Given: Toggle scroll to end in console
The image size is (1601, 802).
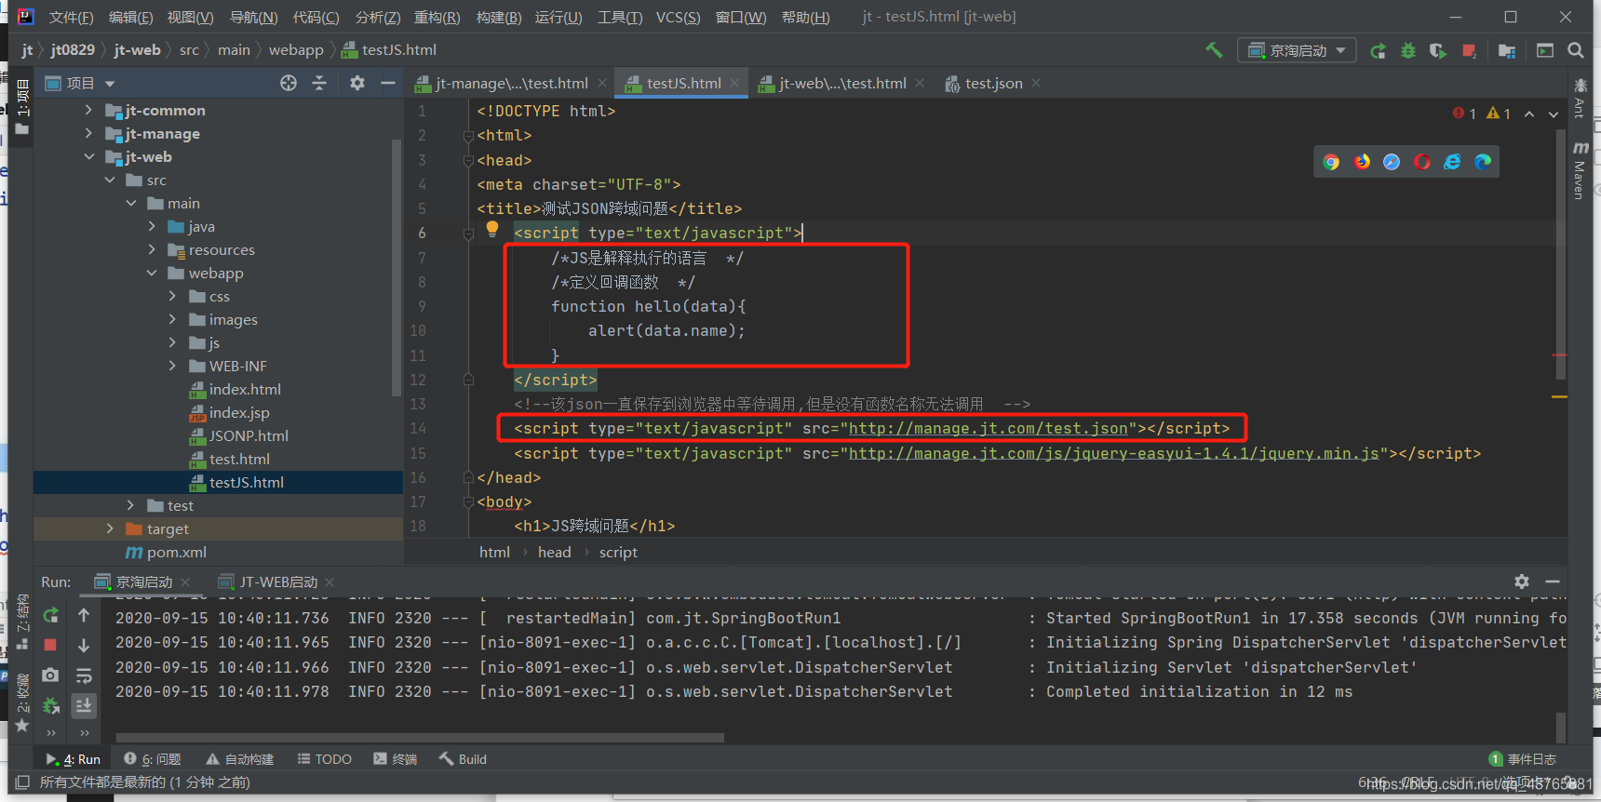Looking at the screenshot, I should coord(84,706).
